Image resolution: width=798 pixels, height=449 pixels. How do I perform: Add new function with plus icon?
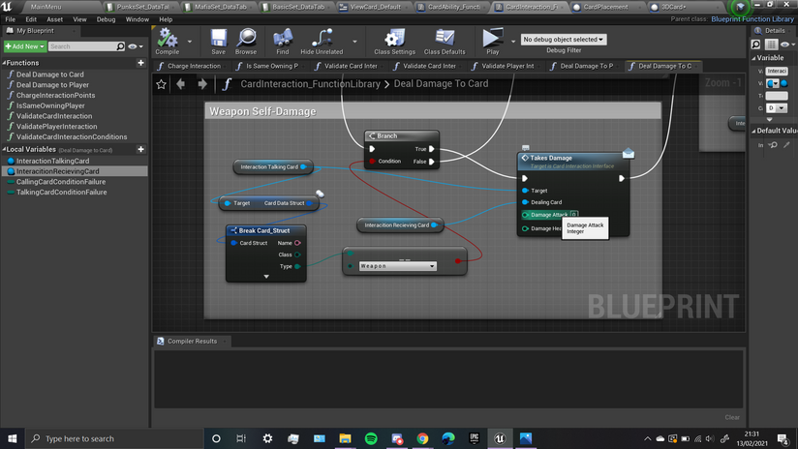[x=141, y=63]
